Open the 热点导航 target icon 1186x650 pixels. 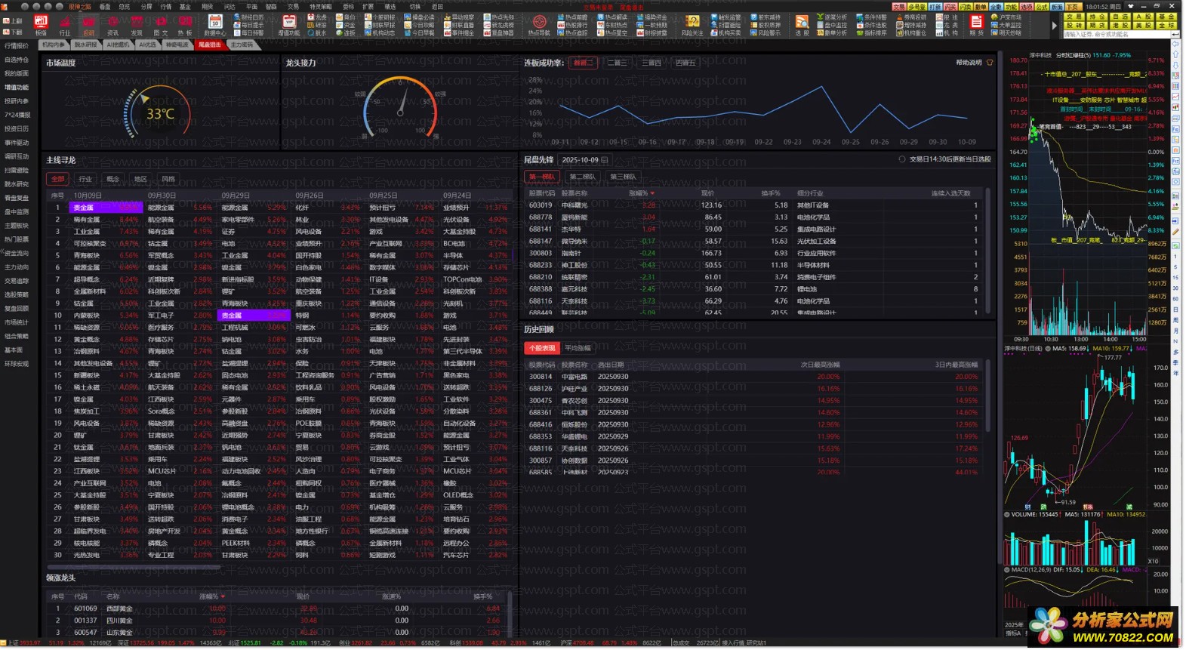click(539, 23)
